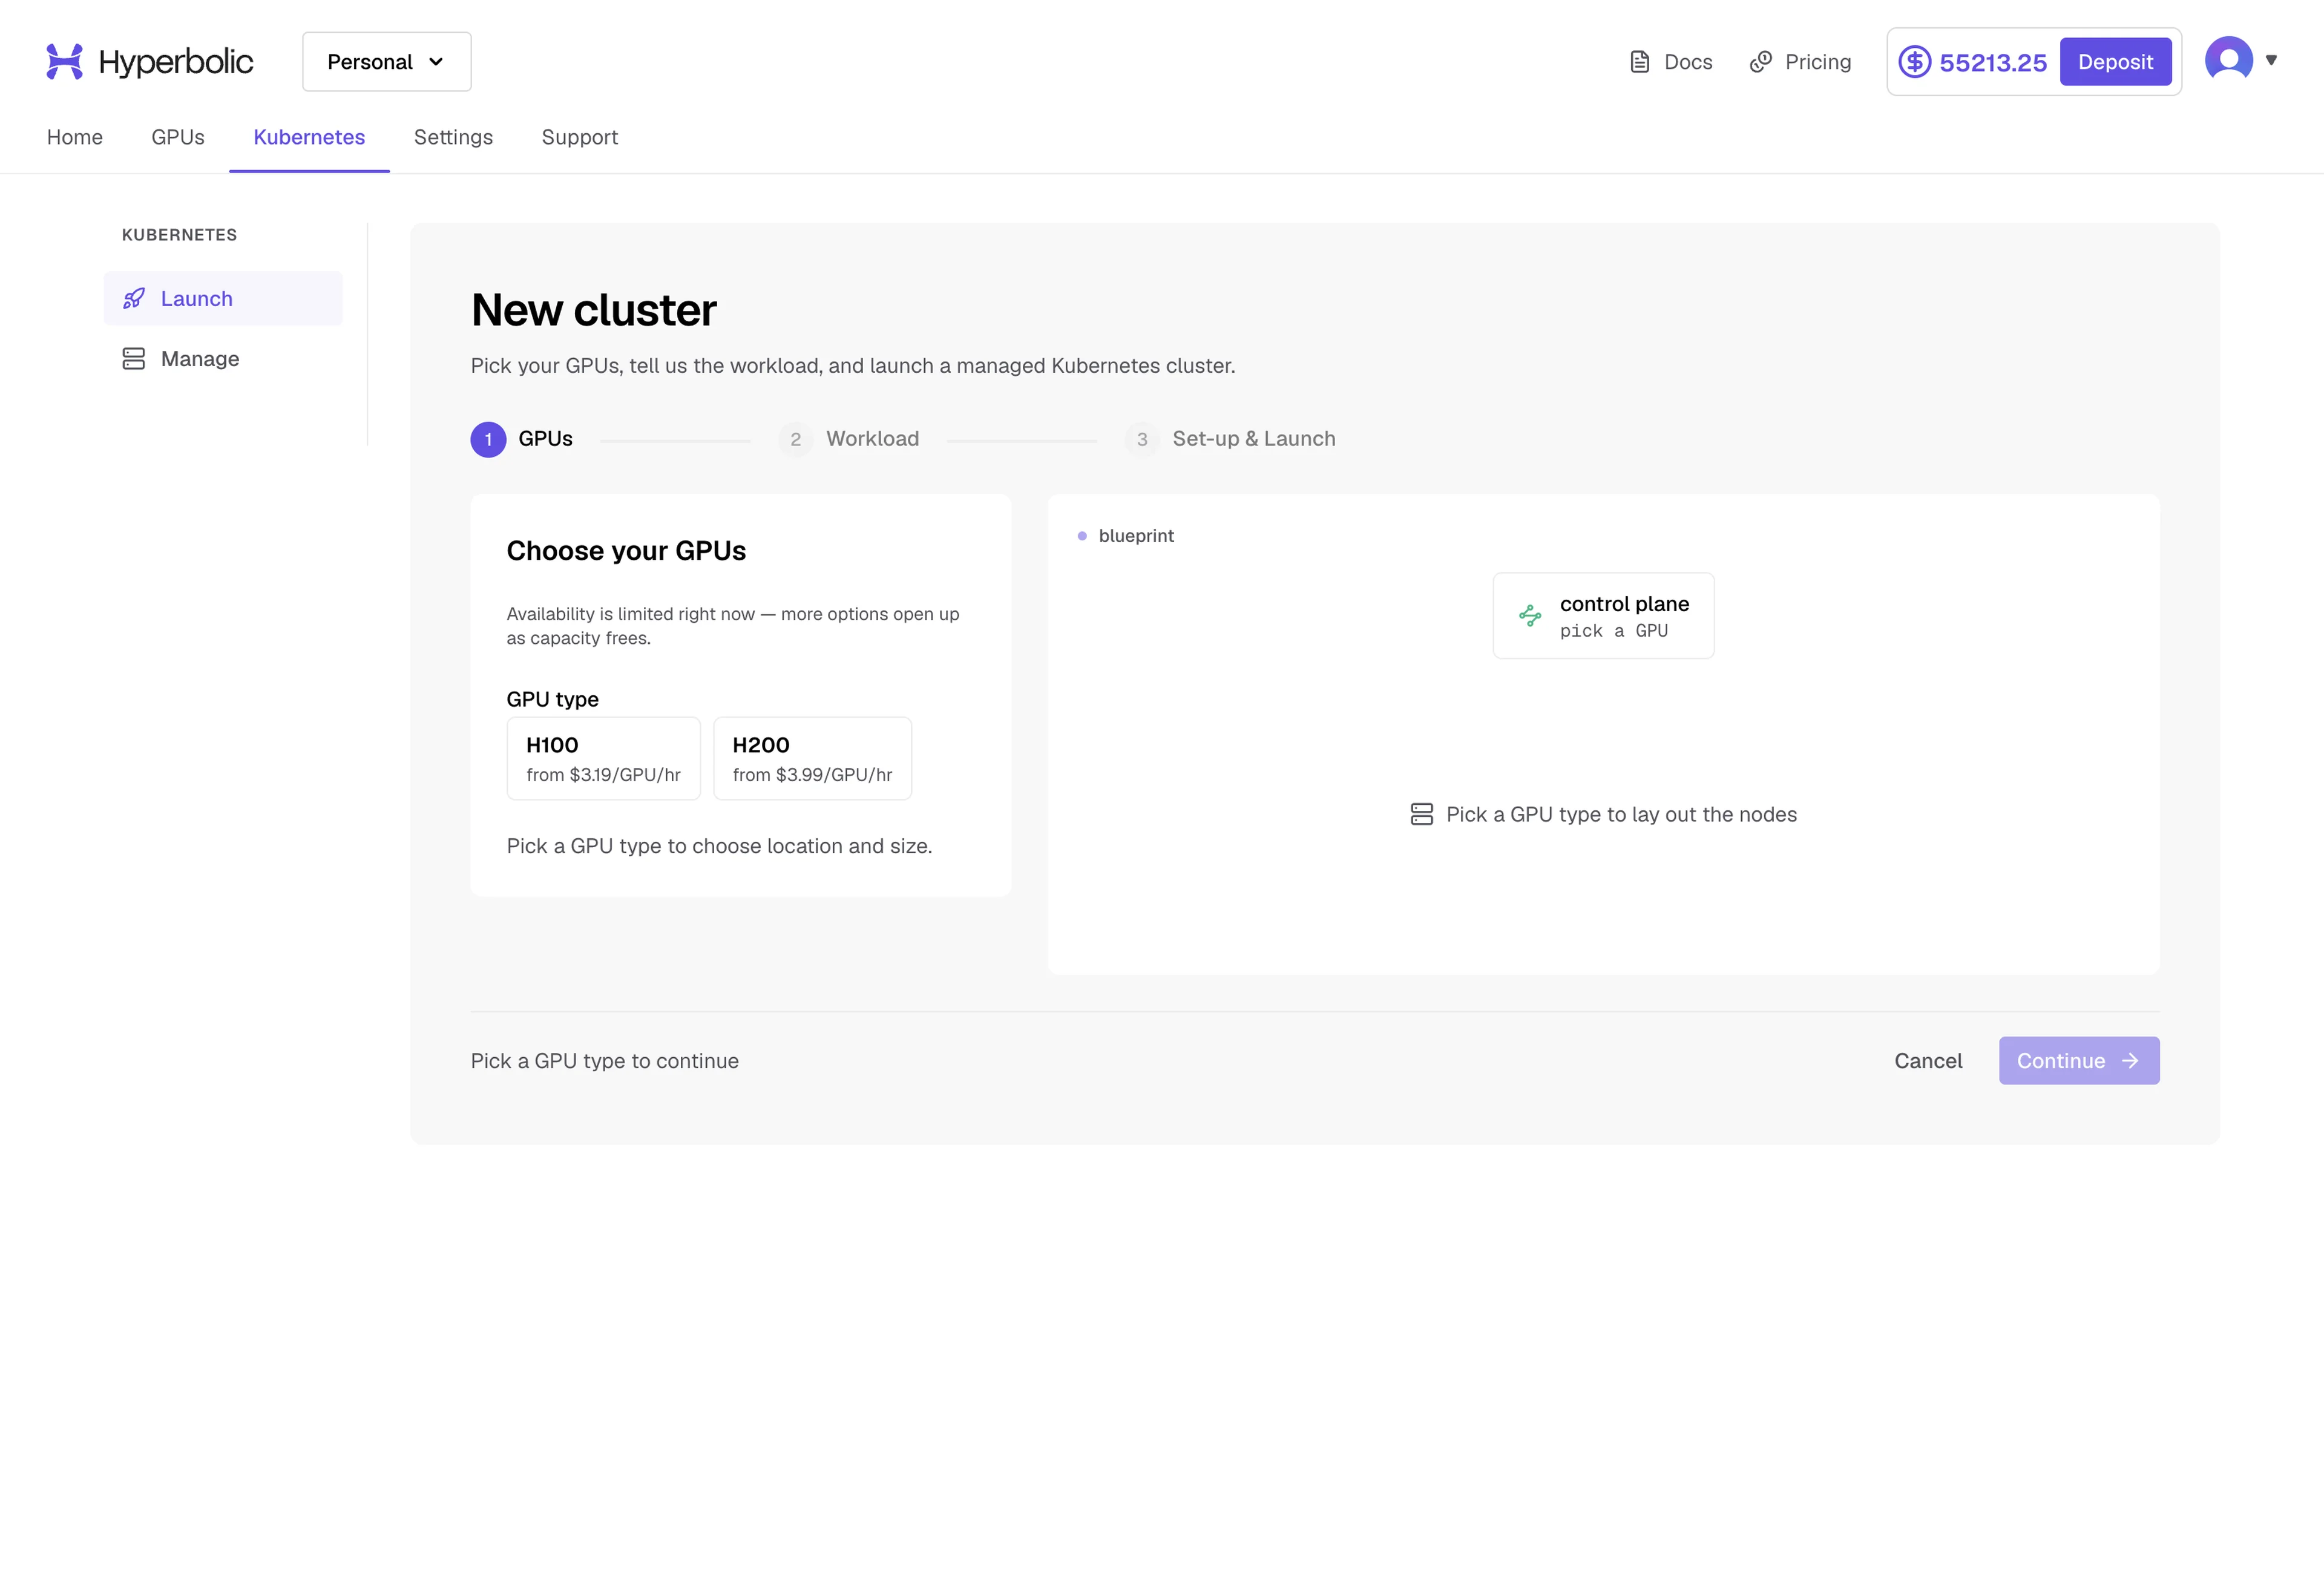2324x1574 pixels.
Task: Go to the Home tab
Action: click(x=75, y=137)
